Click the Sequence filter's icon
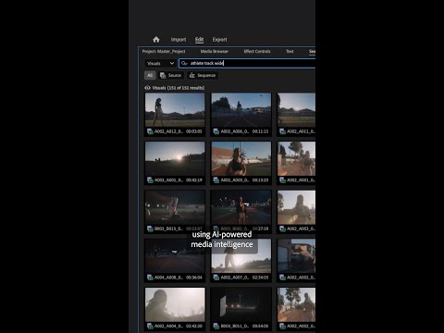The width and height of the screenshot is (444, 333). click(192, 75)
